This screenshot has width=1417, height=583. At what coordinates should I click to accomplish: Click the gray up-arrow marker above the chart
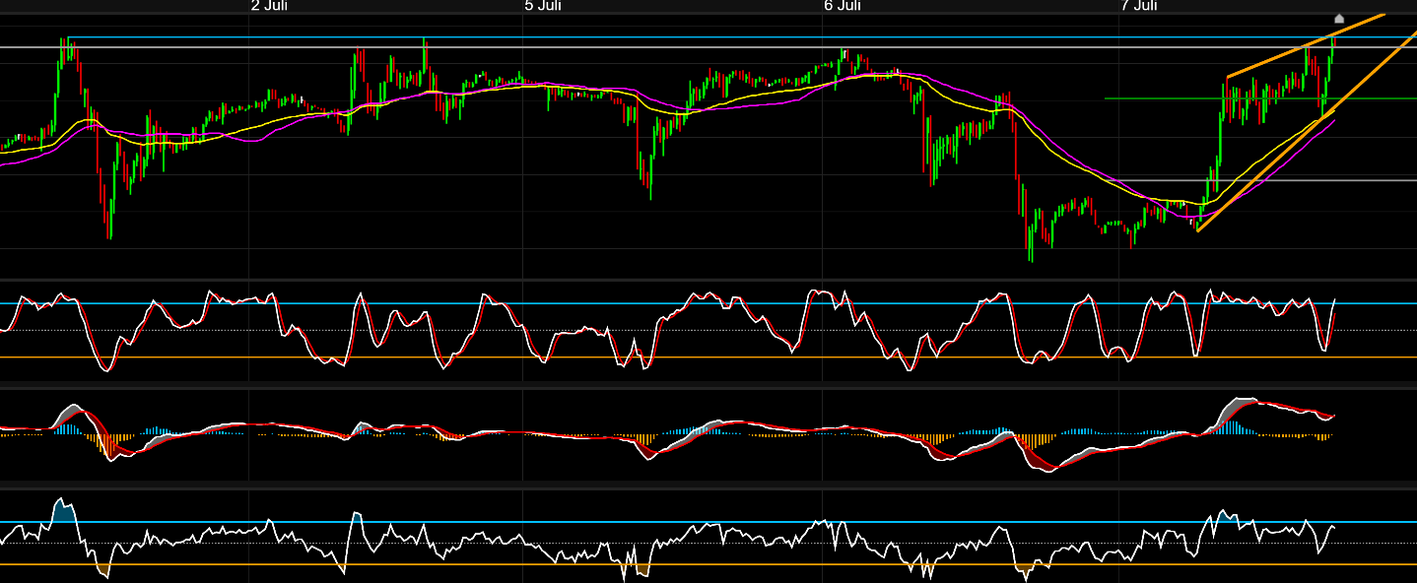click(1338, 17)
